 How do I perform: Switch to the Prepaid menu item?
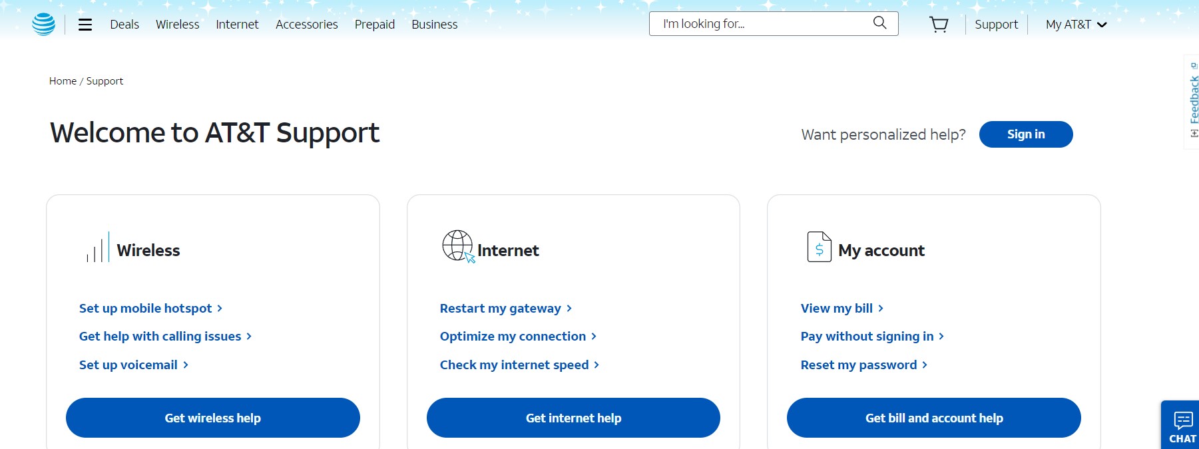pos(375,25)
